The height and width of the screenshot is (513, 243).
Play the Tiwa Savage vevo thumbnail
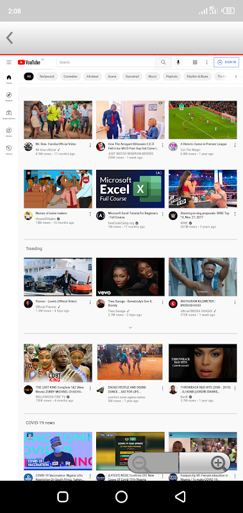[x=130, y=277]
